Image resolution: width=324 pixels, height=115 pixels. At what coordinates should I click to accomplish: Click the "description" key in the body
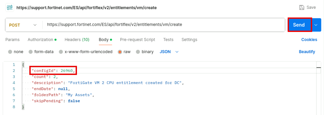(x=47, y=83)
